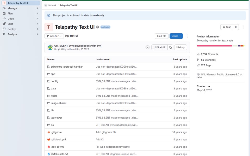Open project actions kebab menu beside Star
The height and width of the screenshot is (156, 250).
point(243,27)
